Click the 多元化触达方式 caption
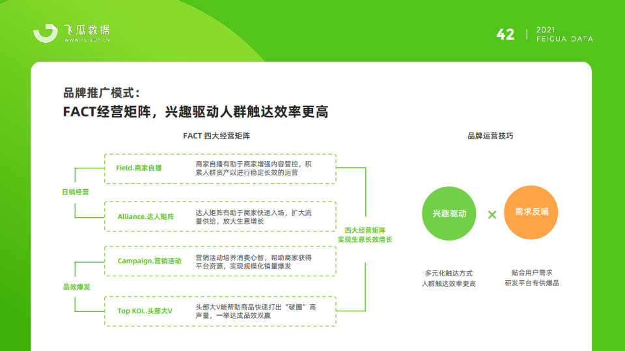The height and width of the screenshot is (351, 625). (x=449, y=279)
